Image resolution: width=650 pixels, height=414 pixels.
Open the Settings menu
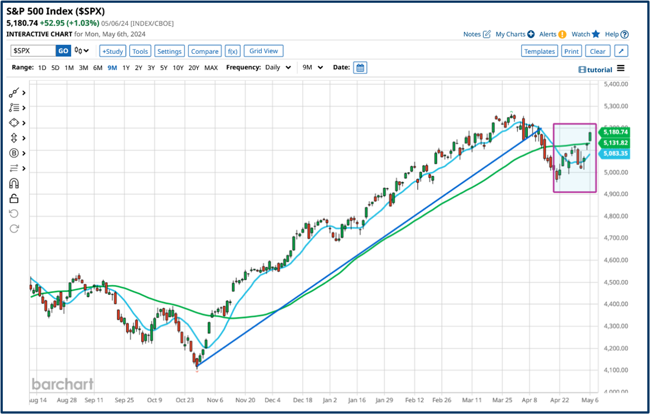tap(169, 51)
